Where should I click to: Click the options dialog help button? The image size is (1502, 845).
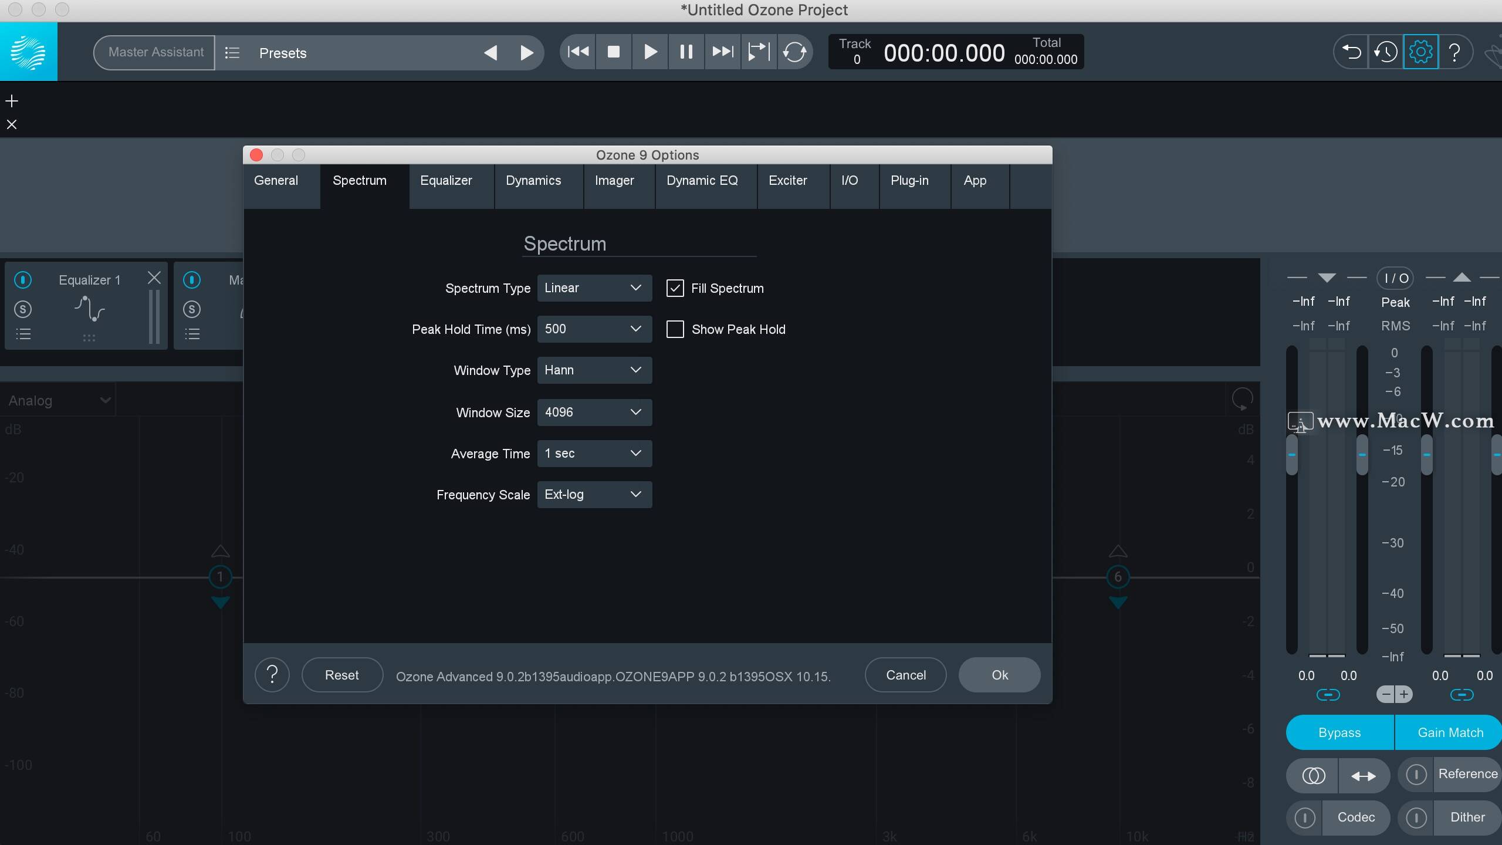pos(272,675)
